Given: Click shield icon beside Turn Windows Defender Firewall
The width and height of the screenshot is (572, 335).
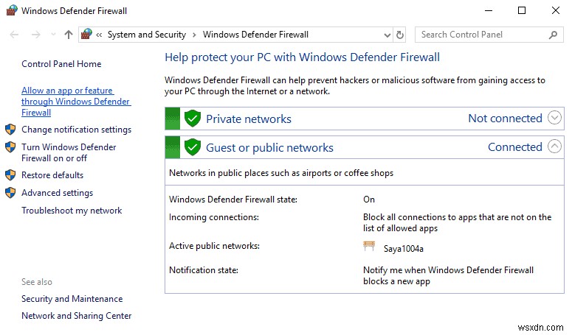Looking at the screenshot, I should point(10,147).
